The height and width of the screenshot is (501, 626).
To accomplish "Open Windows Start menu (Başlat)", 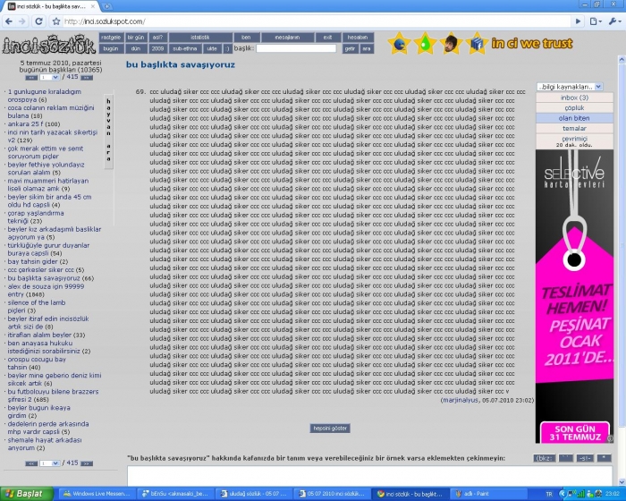I will pyautogui.click(x=27, y=494).
